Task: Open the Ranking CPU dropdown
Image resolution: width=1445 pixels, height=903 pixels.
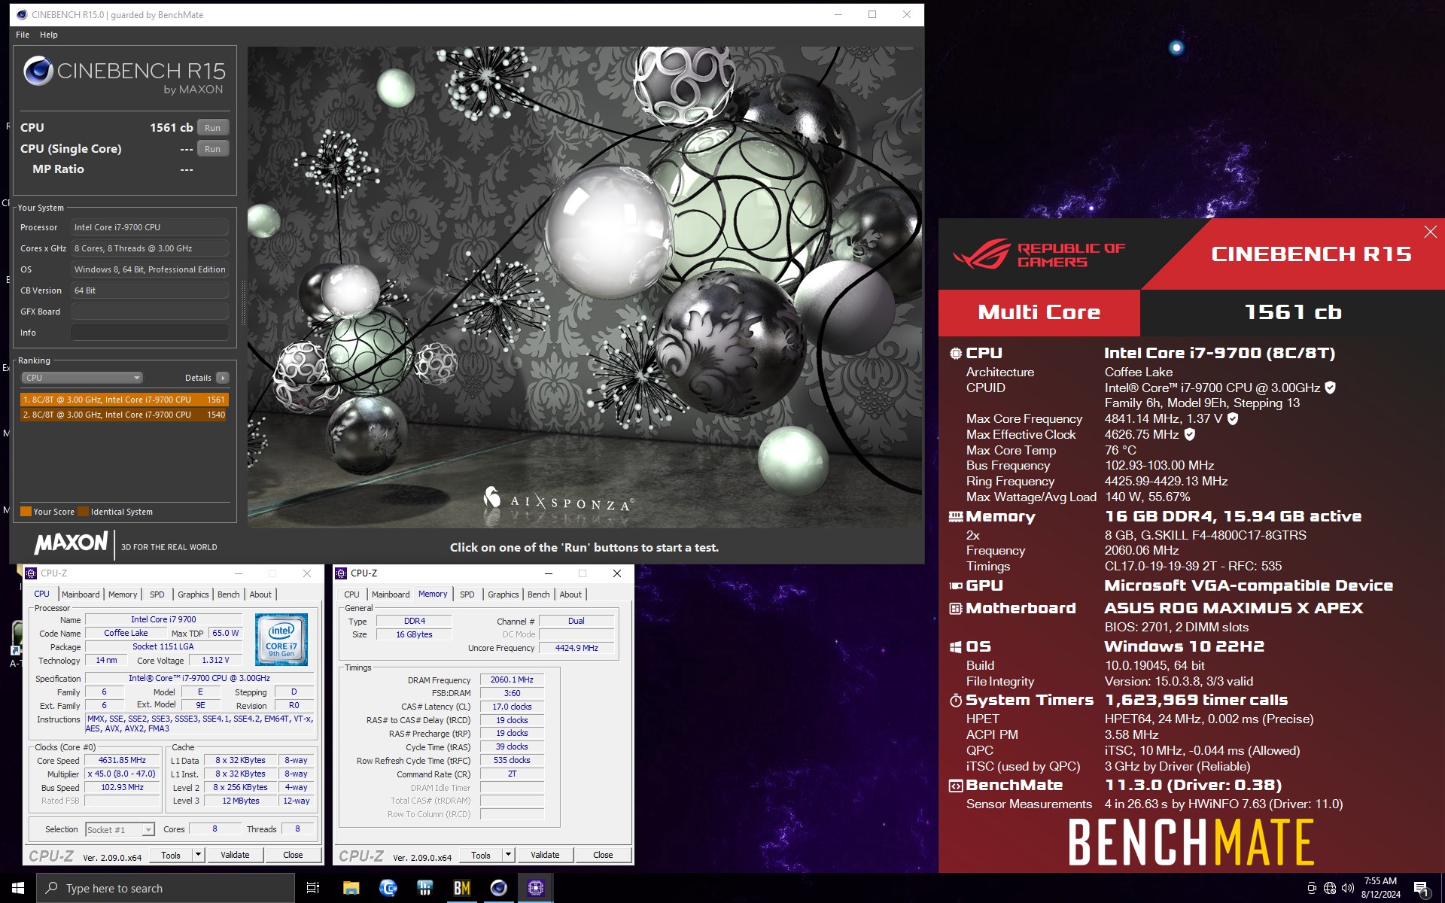Action: click(82, 378)
